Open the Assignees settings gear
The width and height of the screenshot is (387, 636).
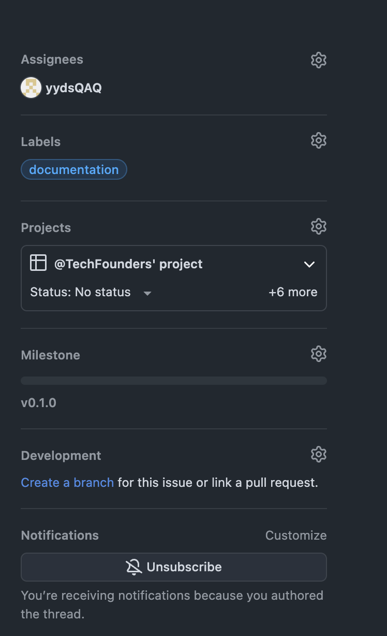(319, 60)
